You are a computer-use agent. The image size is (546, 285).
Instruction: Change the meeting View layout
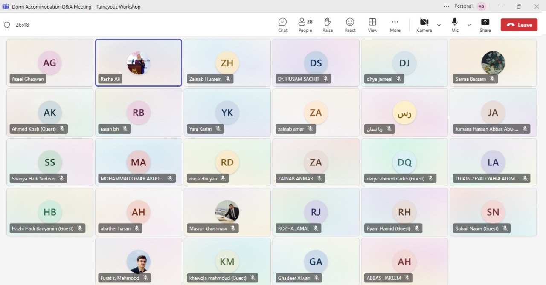(x=372, y=25)
